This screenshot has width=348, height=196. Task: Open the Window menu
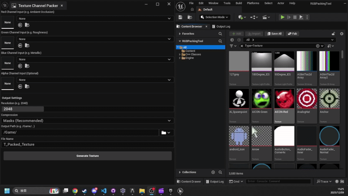pos(213,3)
